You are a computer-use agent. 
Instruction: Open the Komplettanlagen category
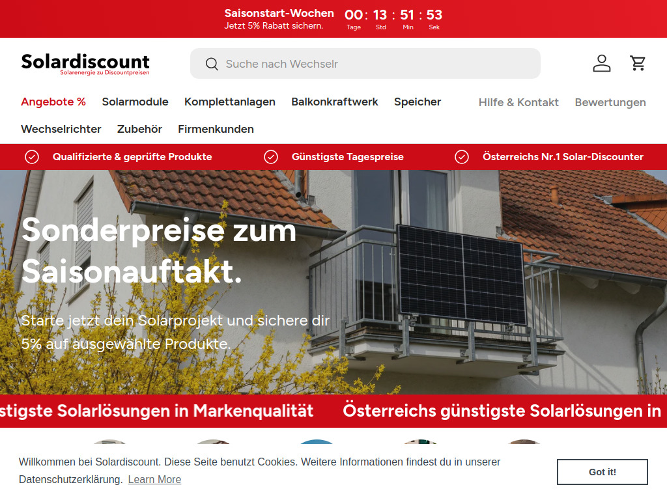tap(229, 102)
